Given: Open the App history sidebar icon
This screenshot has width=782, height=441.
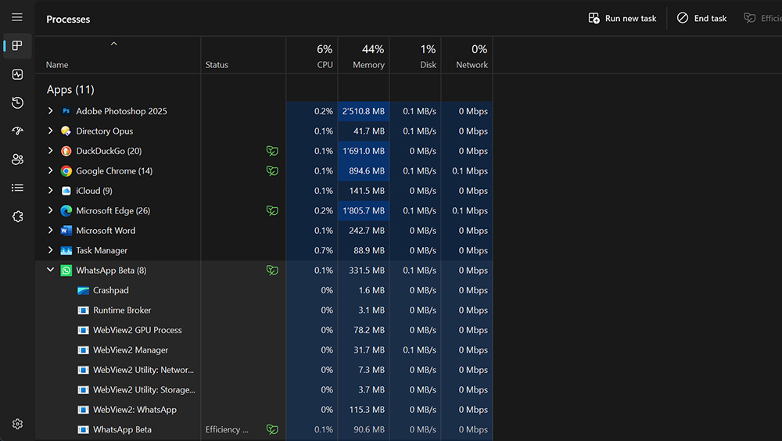Looking at the screenshot, I should [17, 102].
